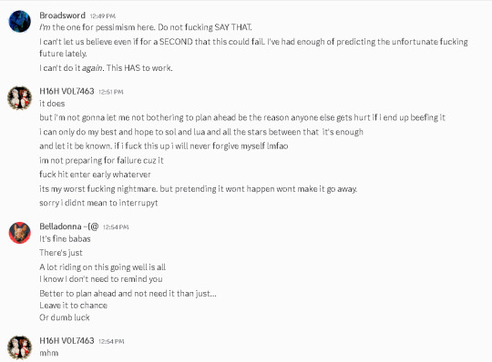This screenshot has height=362, width=492.
Task: Click the timestamp above the "mhm" message
Action: pos(111,341)
